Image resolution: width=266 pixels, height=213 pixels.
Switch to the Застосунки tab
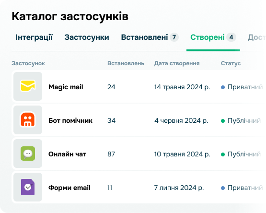(x=87, y=37)
